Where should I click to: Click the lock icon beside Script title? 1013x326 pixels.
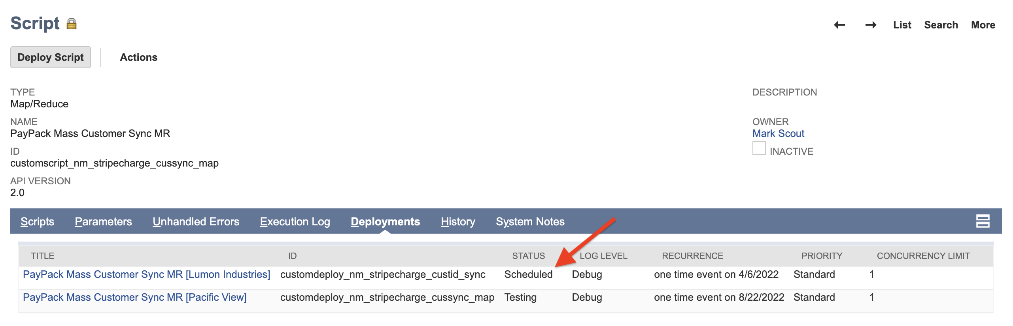pos(72,24)
